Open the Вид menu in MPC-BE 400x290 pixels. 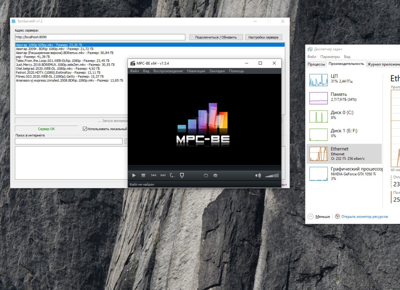click(146, 71)
